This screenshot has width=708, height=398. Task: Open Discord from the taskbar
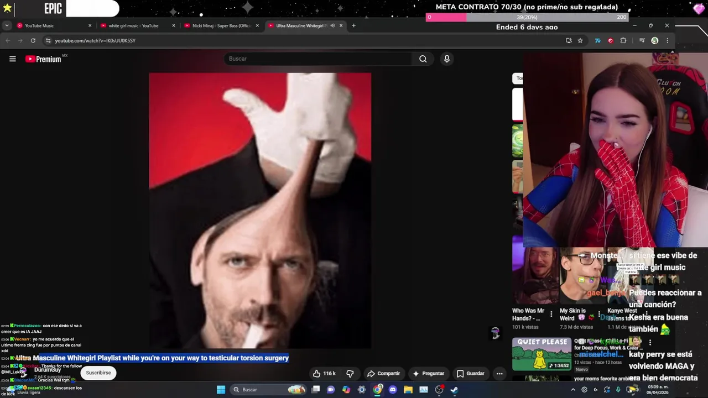coord(393,390)
